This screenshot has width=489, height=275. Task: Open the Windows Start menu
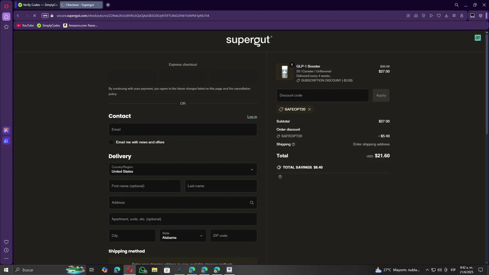(x=6, y=270)
